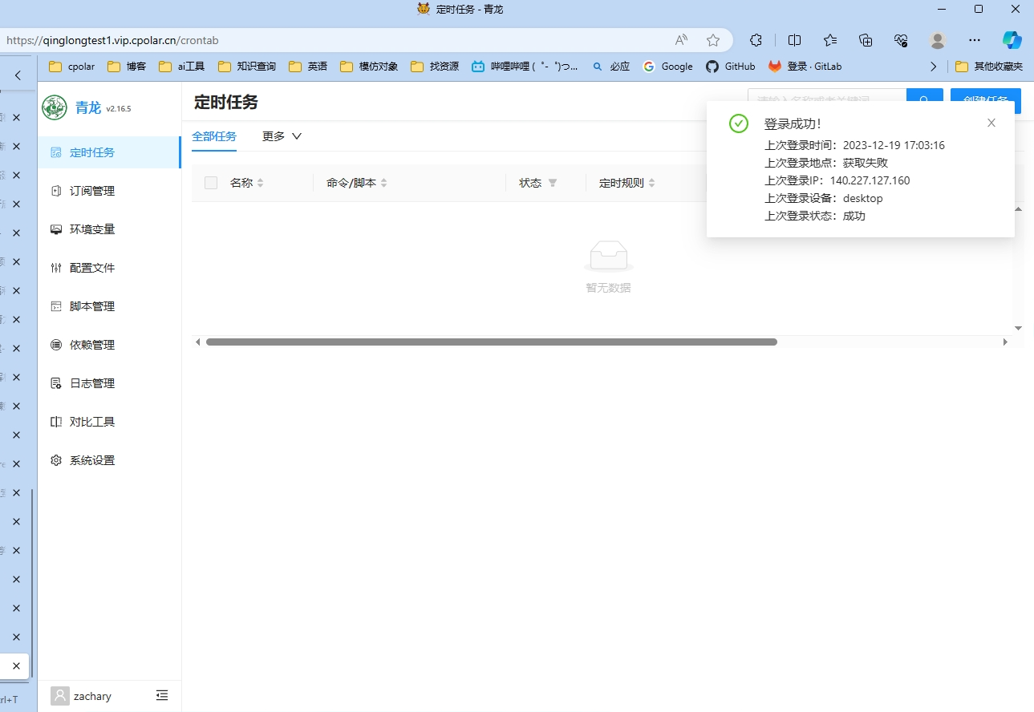This screenshot has width=1034, height=712.
Task: Click the 暂无数据 empty table text
Action: click(608, 288)
